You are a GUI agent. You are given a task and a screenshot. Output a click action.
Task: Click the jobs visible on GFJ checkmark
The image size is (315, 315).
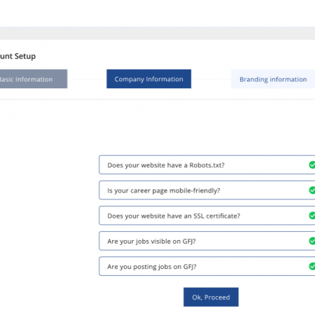tap(312, 241)
